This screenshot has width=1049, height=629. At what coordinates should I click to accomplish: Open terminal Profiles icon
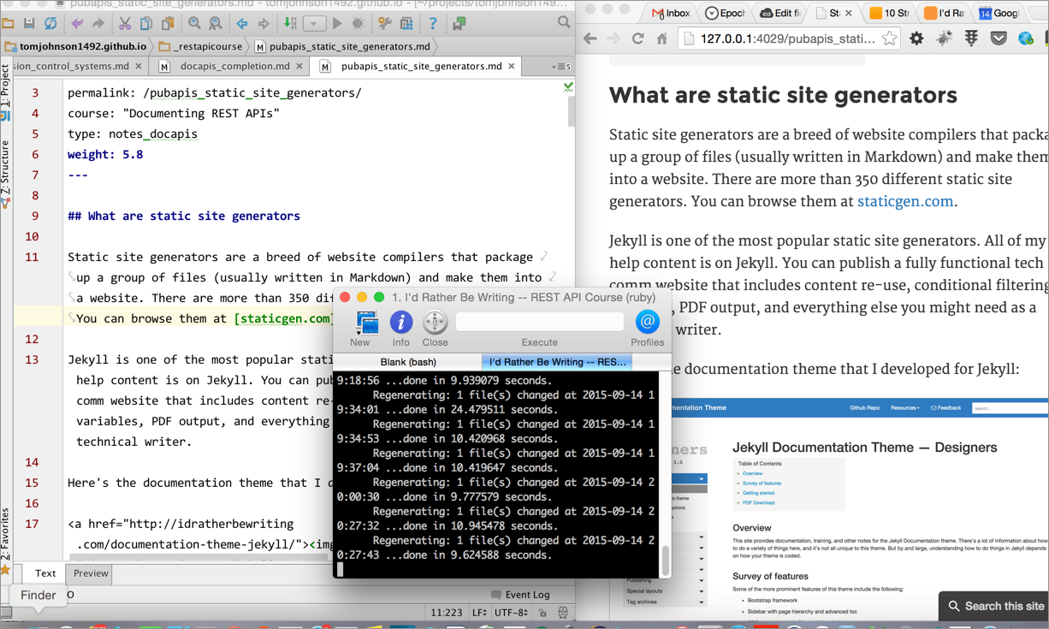click(647, 323)
